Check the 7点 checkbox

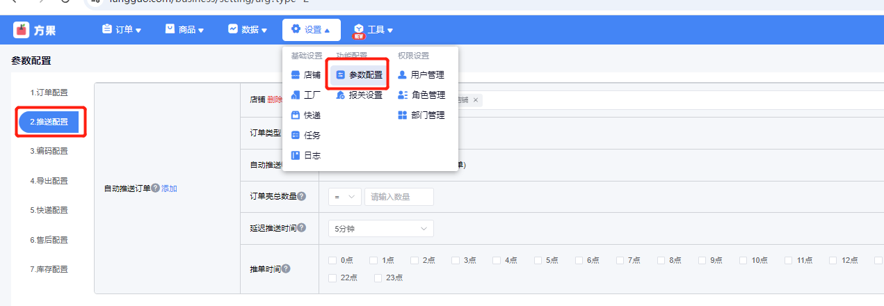click(x=620, y=260)
